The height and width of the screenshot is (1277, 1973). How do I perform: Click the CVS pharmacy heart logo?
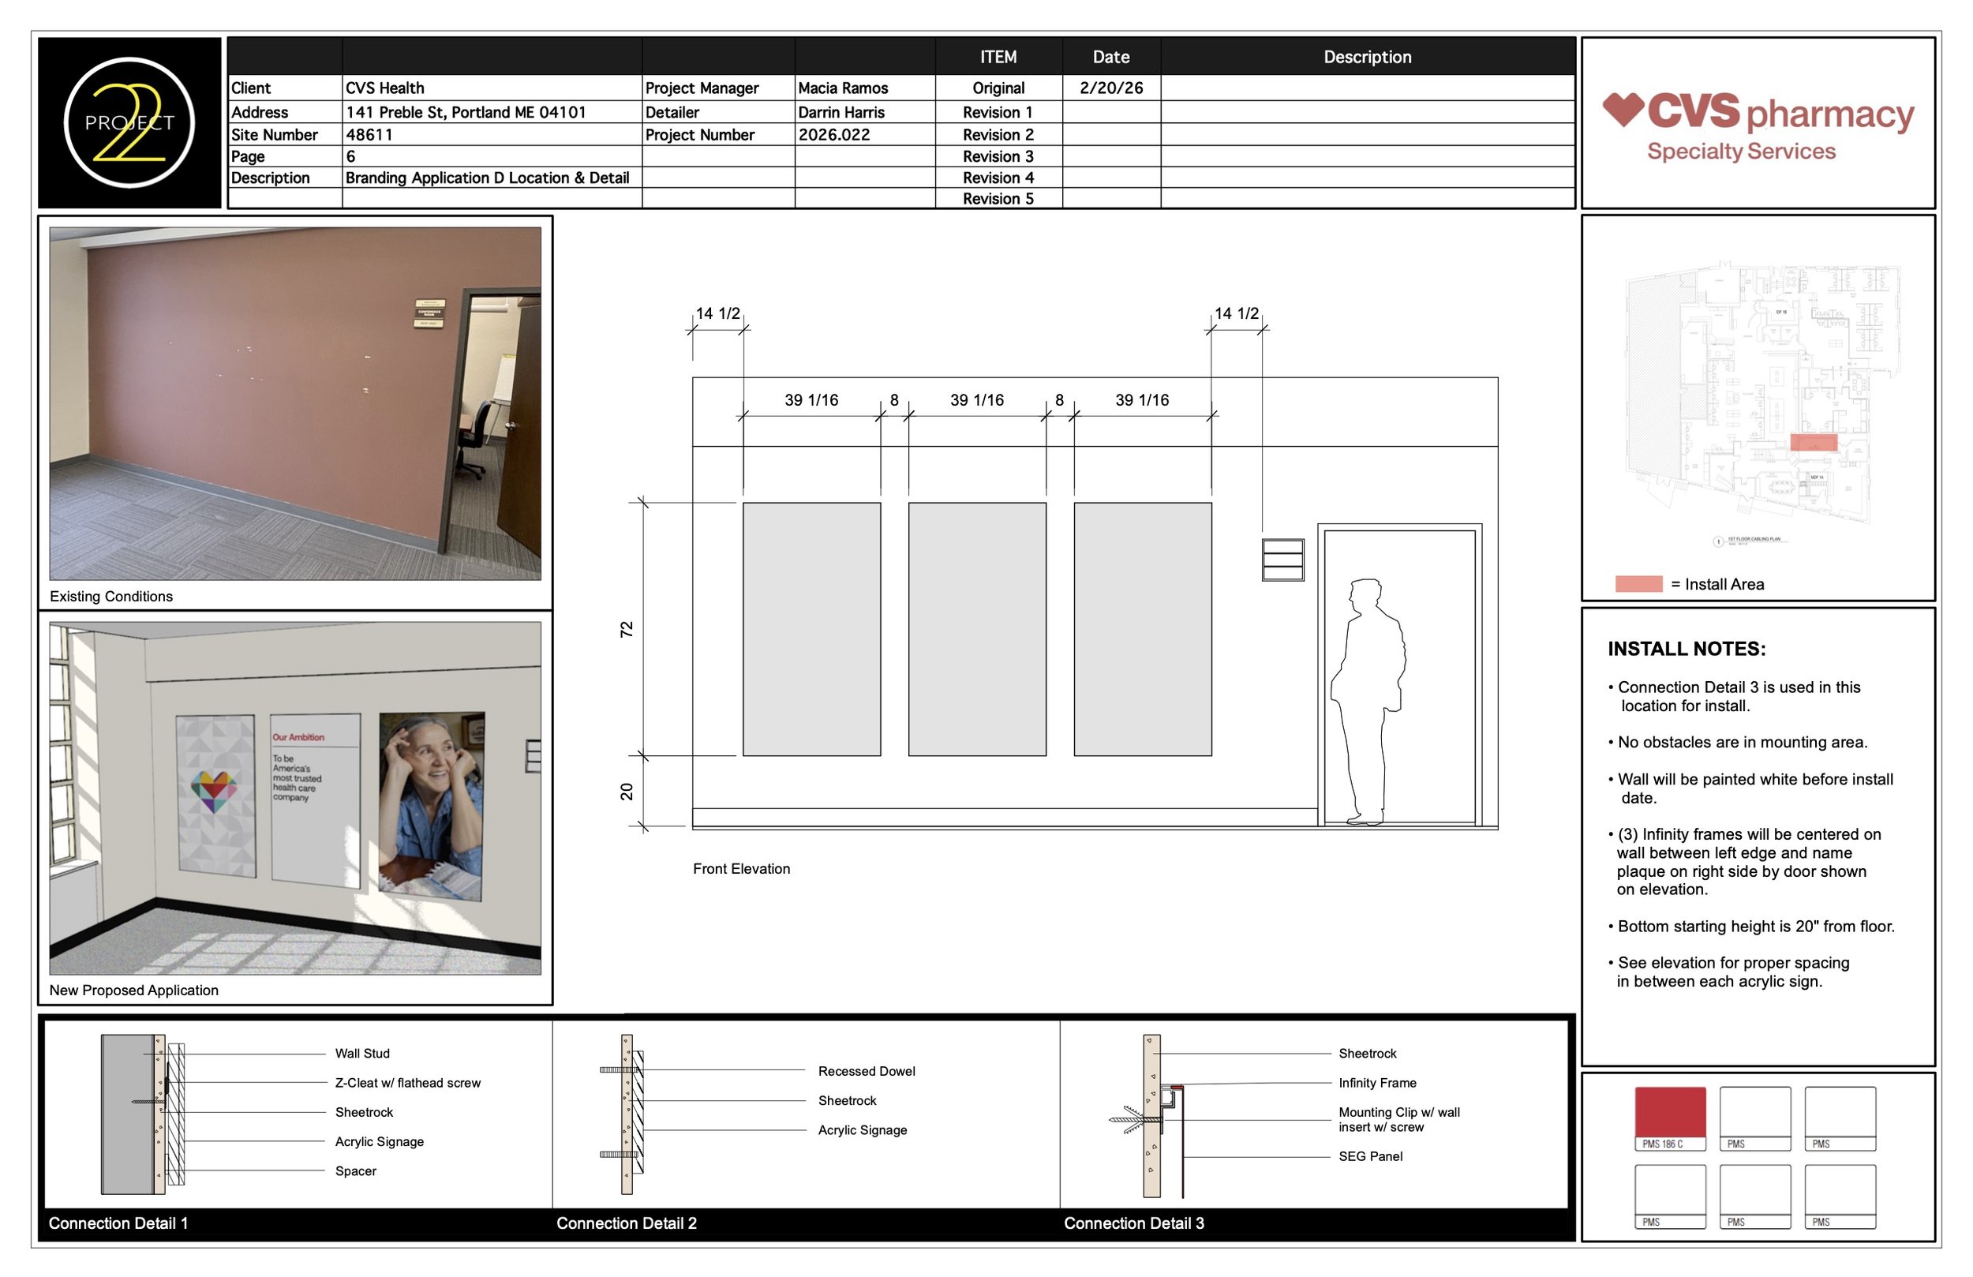click(1623, 110)
